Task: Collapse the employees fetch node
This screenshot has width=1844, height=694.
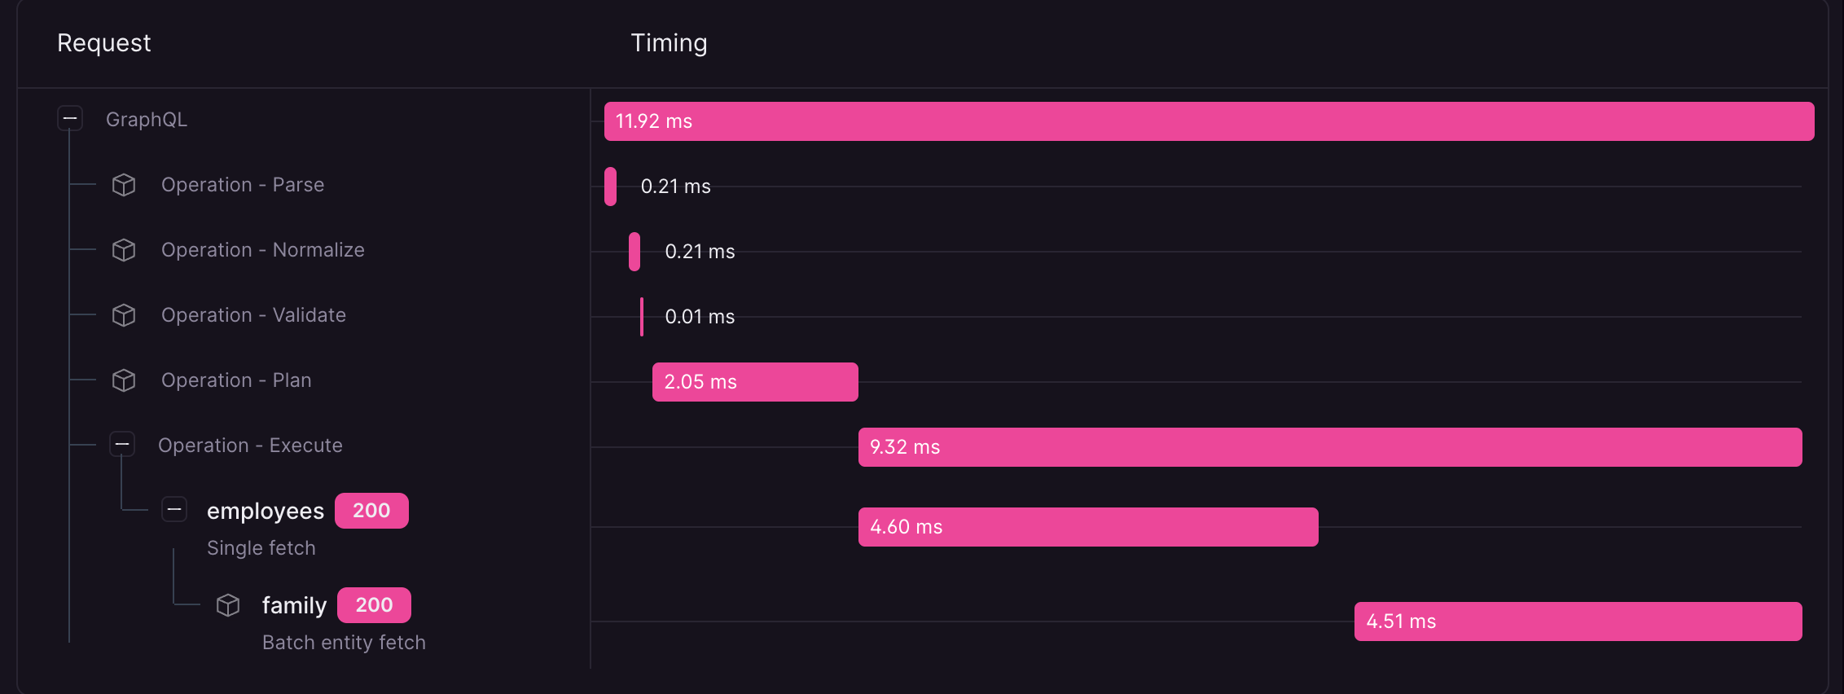Action: [174, 510]
